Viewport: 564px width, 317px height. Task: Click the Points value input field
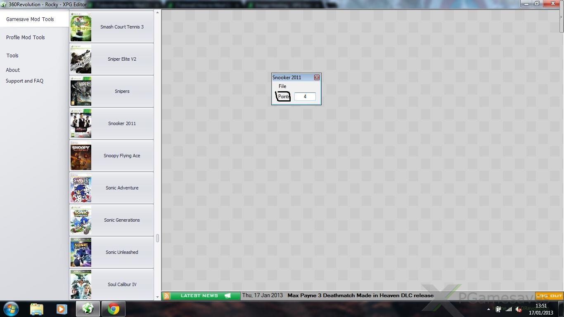pos(305,97)
